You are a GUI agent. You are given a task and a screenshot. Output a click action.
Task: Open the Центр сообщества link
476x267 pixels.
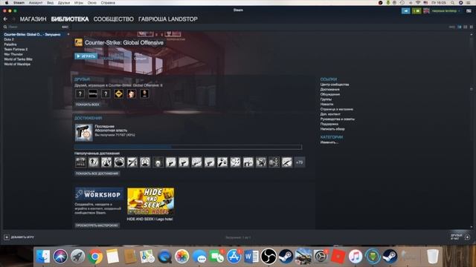[x=335, y=85]
